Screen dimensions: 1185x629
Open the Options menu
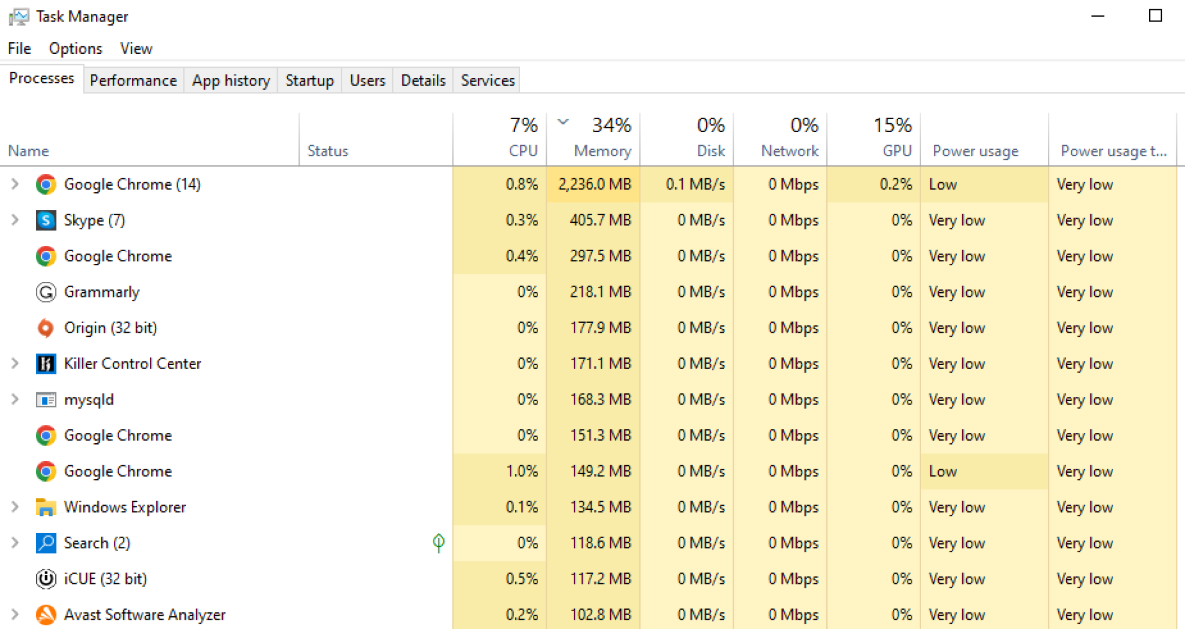(x=75, y=49)
